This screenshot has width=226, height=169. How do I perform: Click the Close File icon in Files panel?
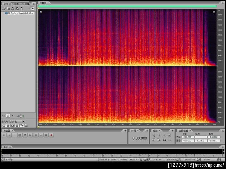point(8,9)
